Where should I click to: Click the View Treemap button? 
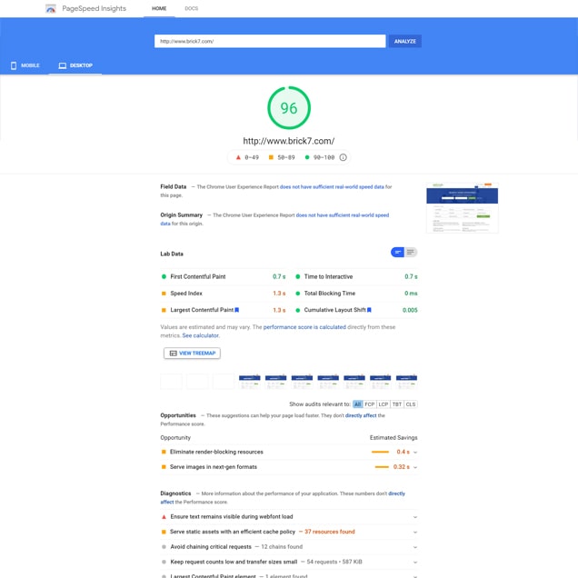(x=192, y=354)
